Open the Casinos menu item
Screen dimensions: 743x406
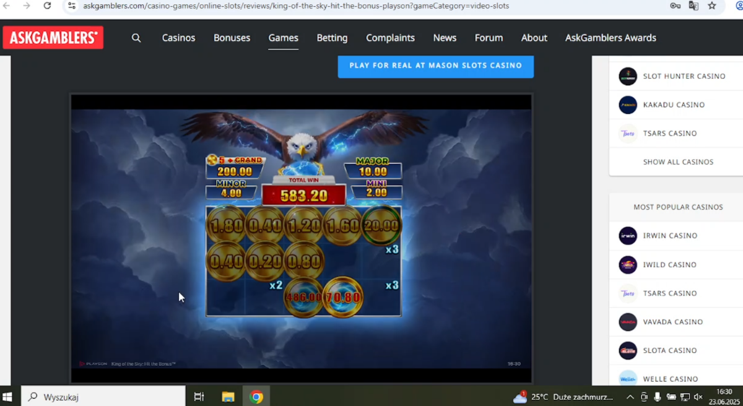pos(178,38)
